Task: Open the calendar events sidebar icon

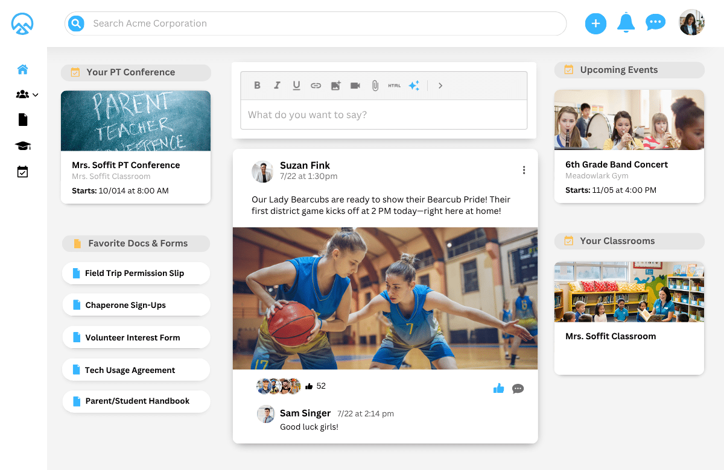Action: pos(23,172)
